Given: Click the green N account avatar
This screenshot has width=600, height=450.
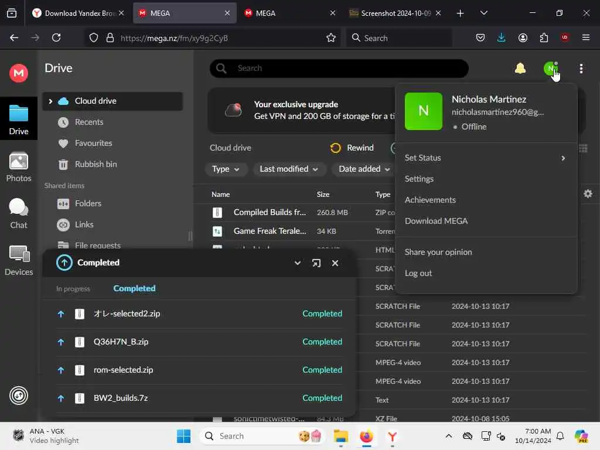Looking at the screenshot, I should tap(551, 69).
